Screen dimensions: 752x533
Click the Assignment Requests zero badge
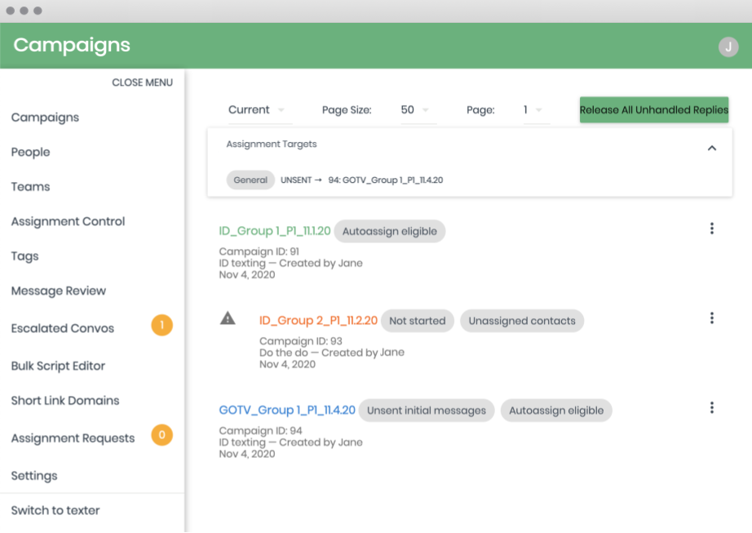pyautogui.click(x=161, y=435)
